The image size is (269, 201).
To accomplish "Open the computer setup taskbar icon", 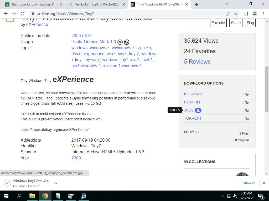I will pyautogui.click(x=84, y=196).
